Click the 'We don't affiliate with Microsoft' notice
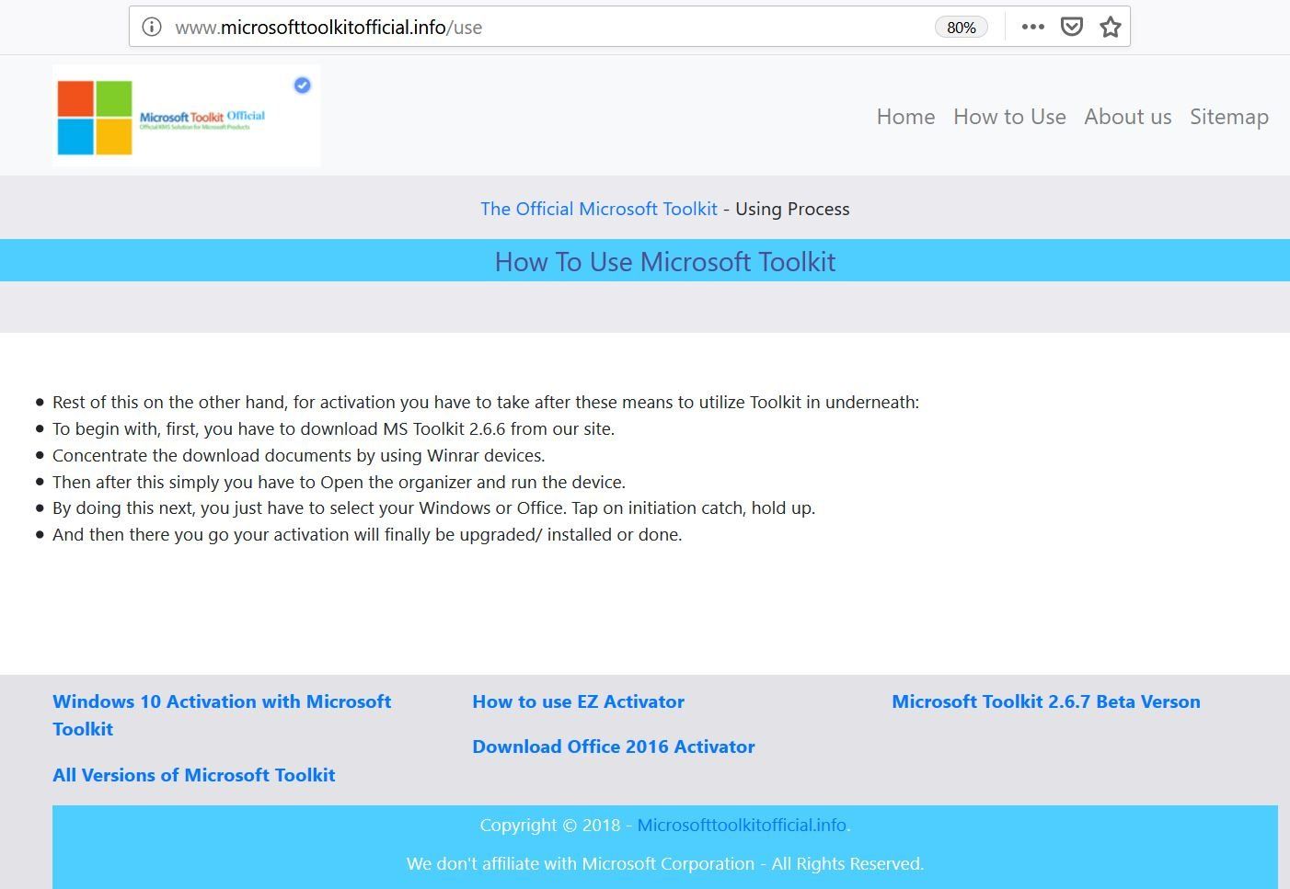The height and width of the screenshot is (889, 1290). coord(665,863)
